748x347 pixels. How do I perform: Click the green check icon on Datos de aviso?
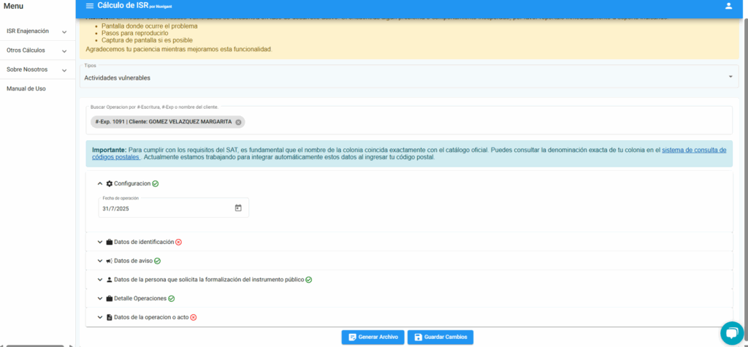(x=157, y=261)
